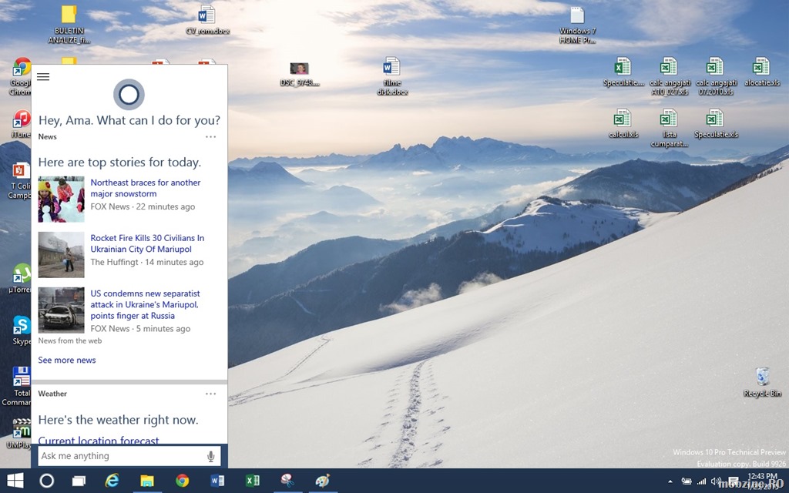Open Word from the taskbar
Screen dimensions: 789x493
[x=217, y=481]
